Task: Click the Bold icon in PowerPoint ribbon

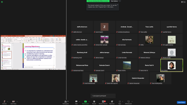Action: point(15,41)
